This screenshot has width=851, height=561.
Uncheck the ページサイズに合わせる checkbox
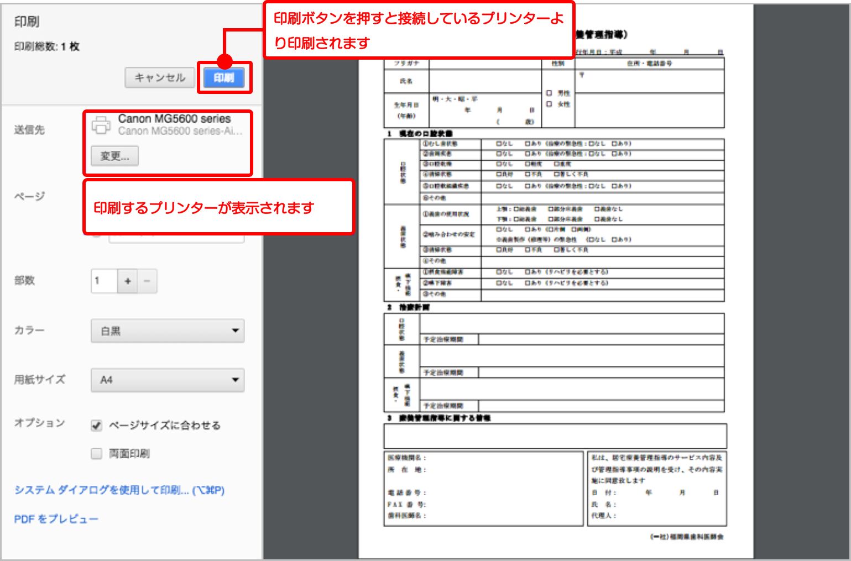point(97,426)
